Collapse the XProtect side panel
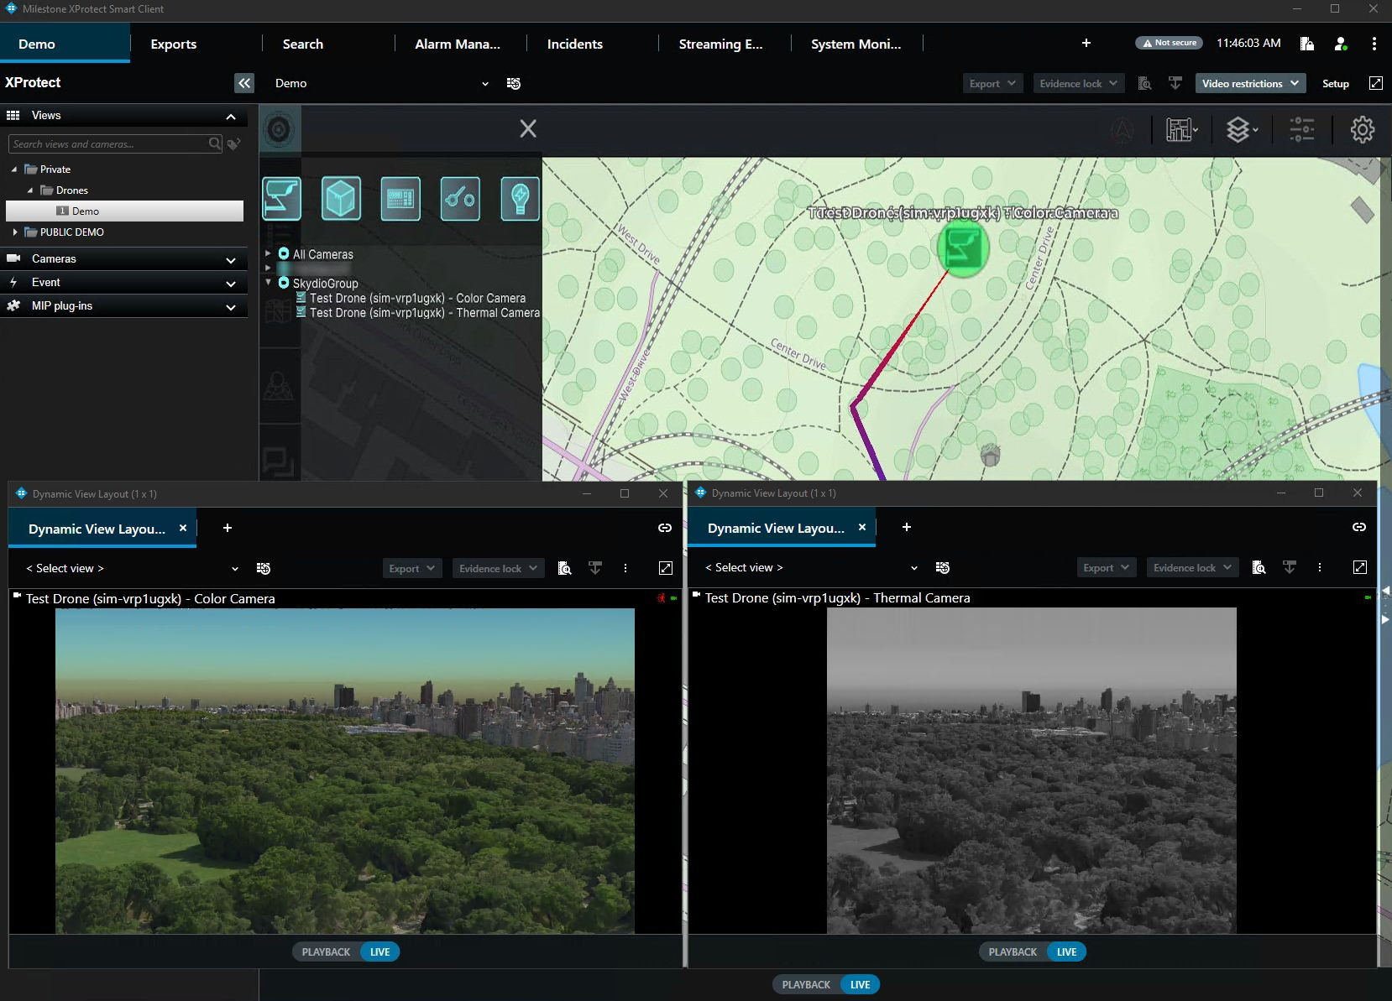1392x1001 pixels. tap(244, 83)
